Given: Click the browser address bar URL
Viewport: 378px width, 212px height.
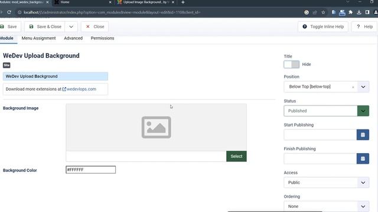Looking at the screenshot, I should 112,12.
